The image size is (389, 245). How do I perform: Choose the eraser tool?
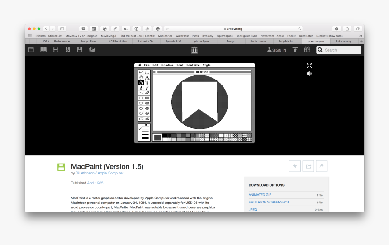147,93
